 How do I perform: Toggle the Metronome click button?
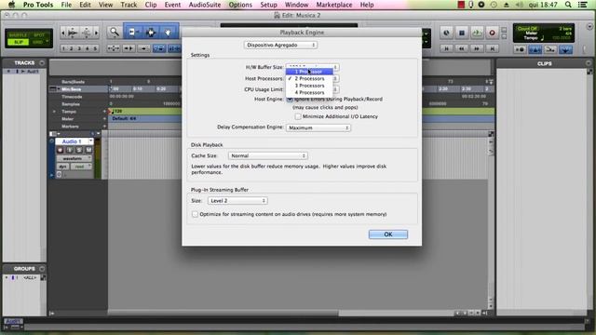pos(535,49)
